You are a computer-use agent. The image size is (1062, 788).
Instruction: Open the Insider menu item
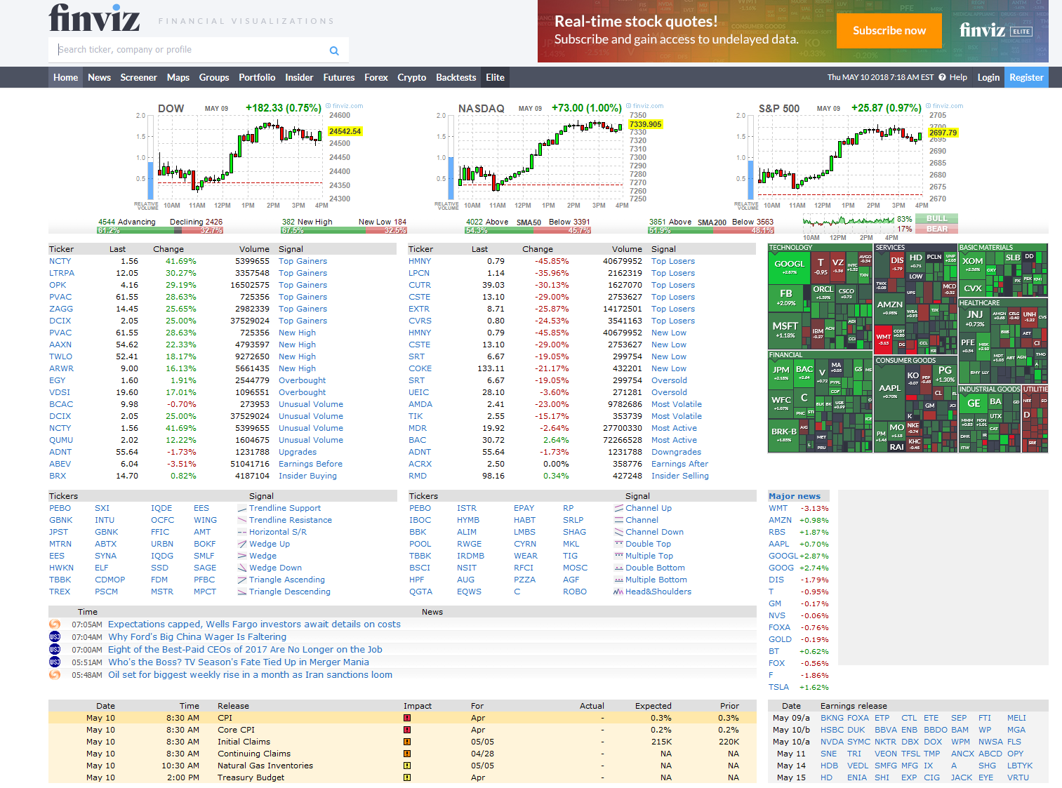pyautogui.click(x=299, y=77)
